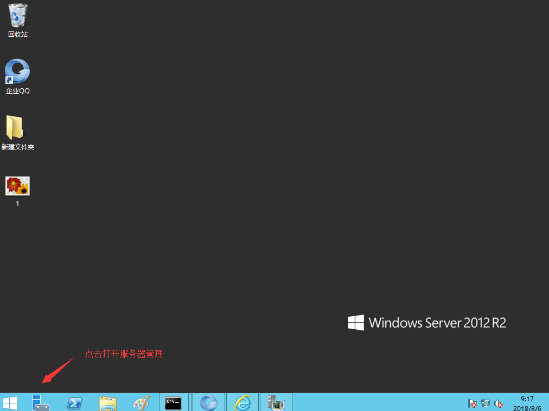549x411 pixels.
Task: Open the Action Center flag notification
Action: tap(473, 403)
